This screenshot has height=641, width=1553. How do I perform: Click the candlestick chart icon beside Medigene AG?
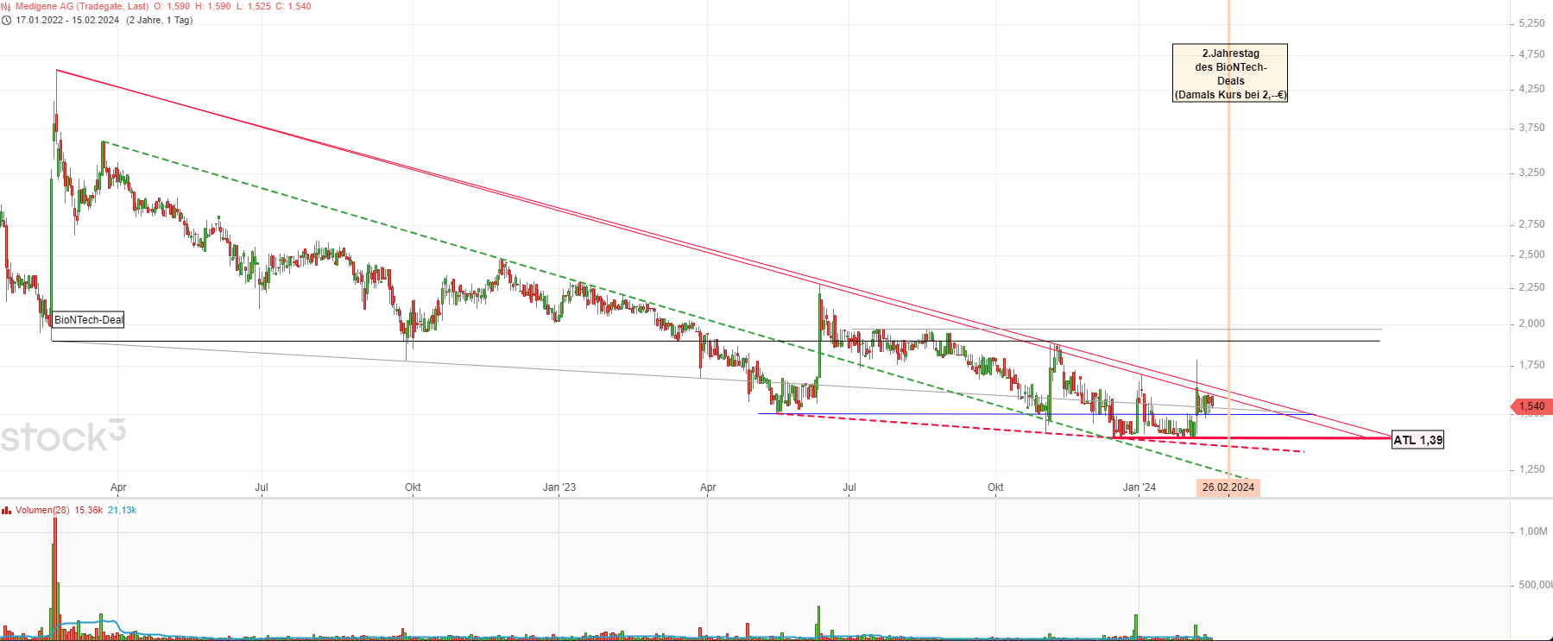tap(6, 6)
